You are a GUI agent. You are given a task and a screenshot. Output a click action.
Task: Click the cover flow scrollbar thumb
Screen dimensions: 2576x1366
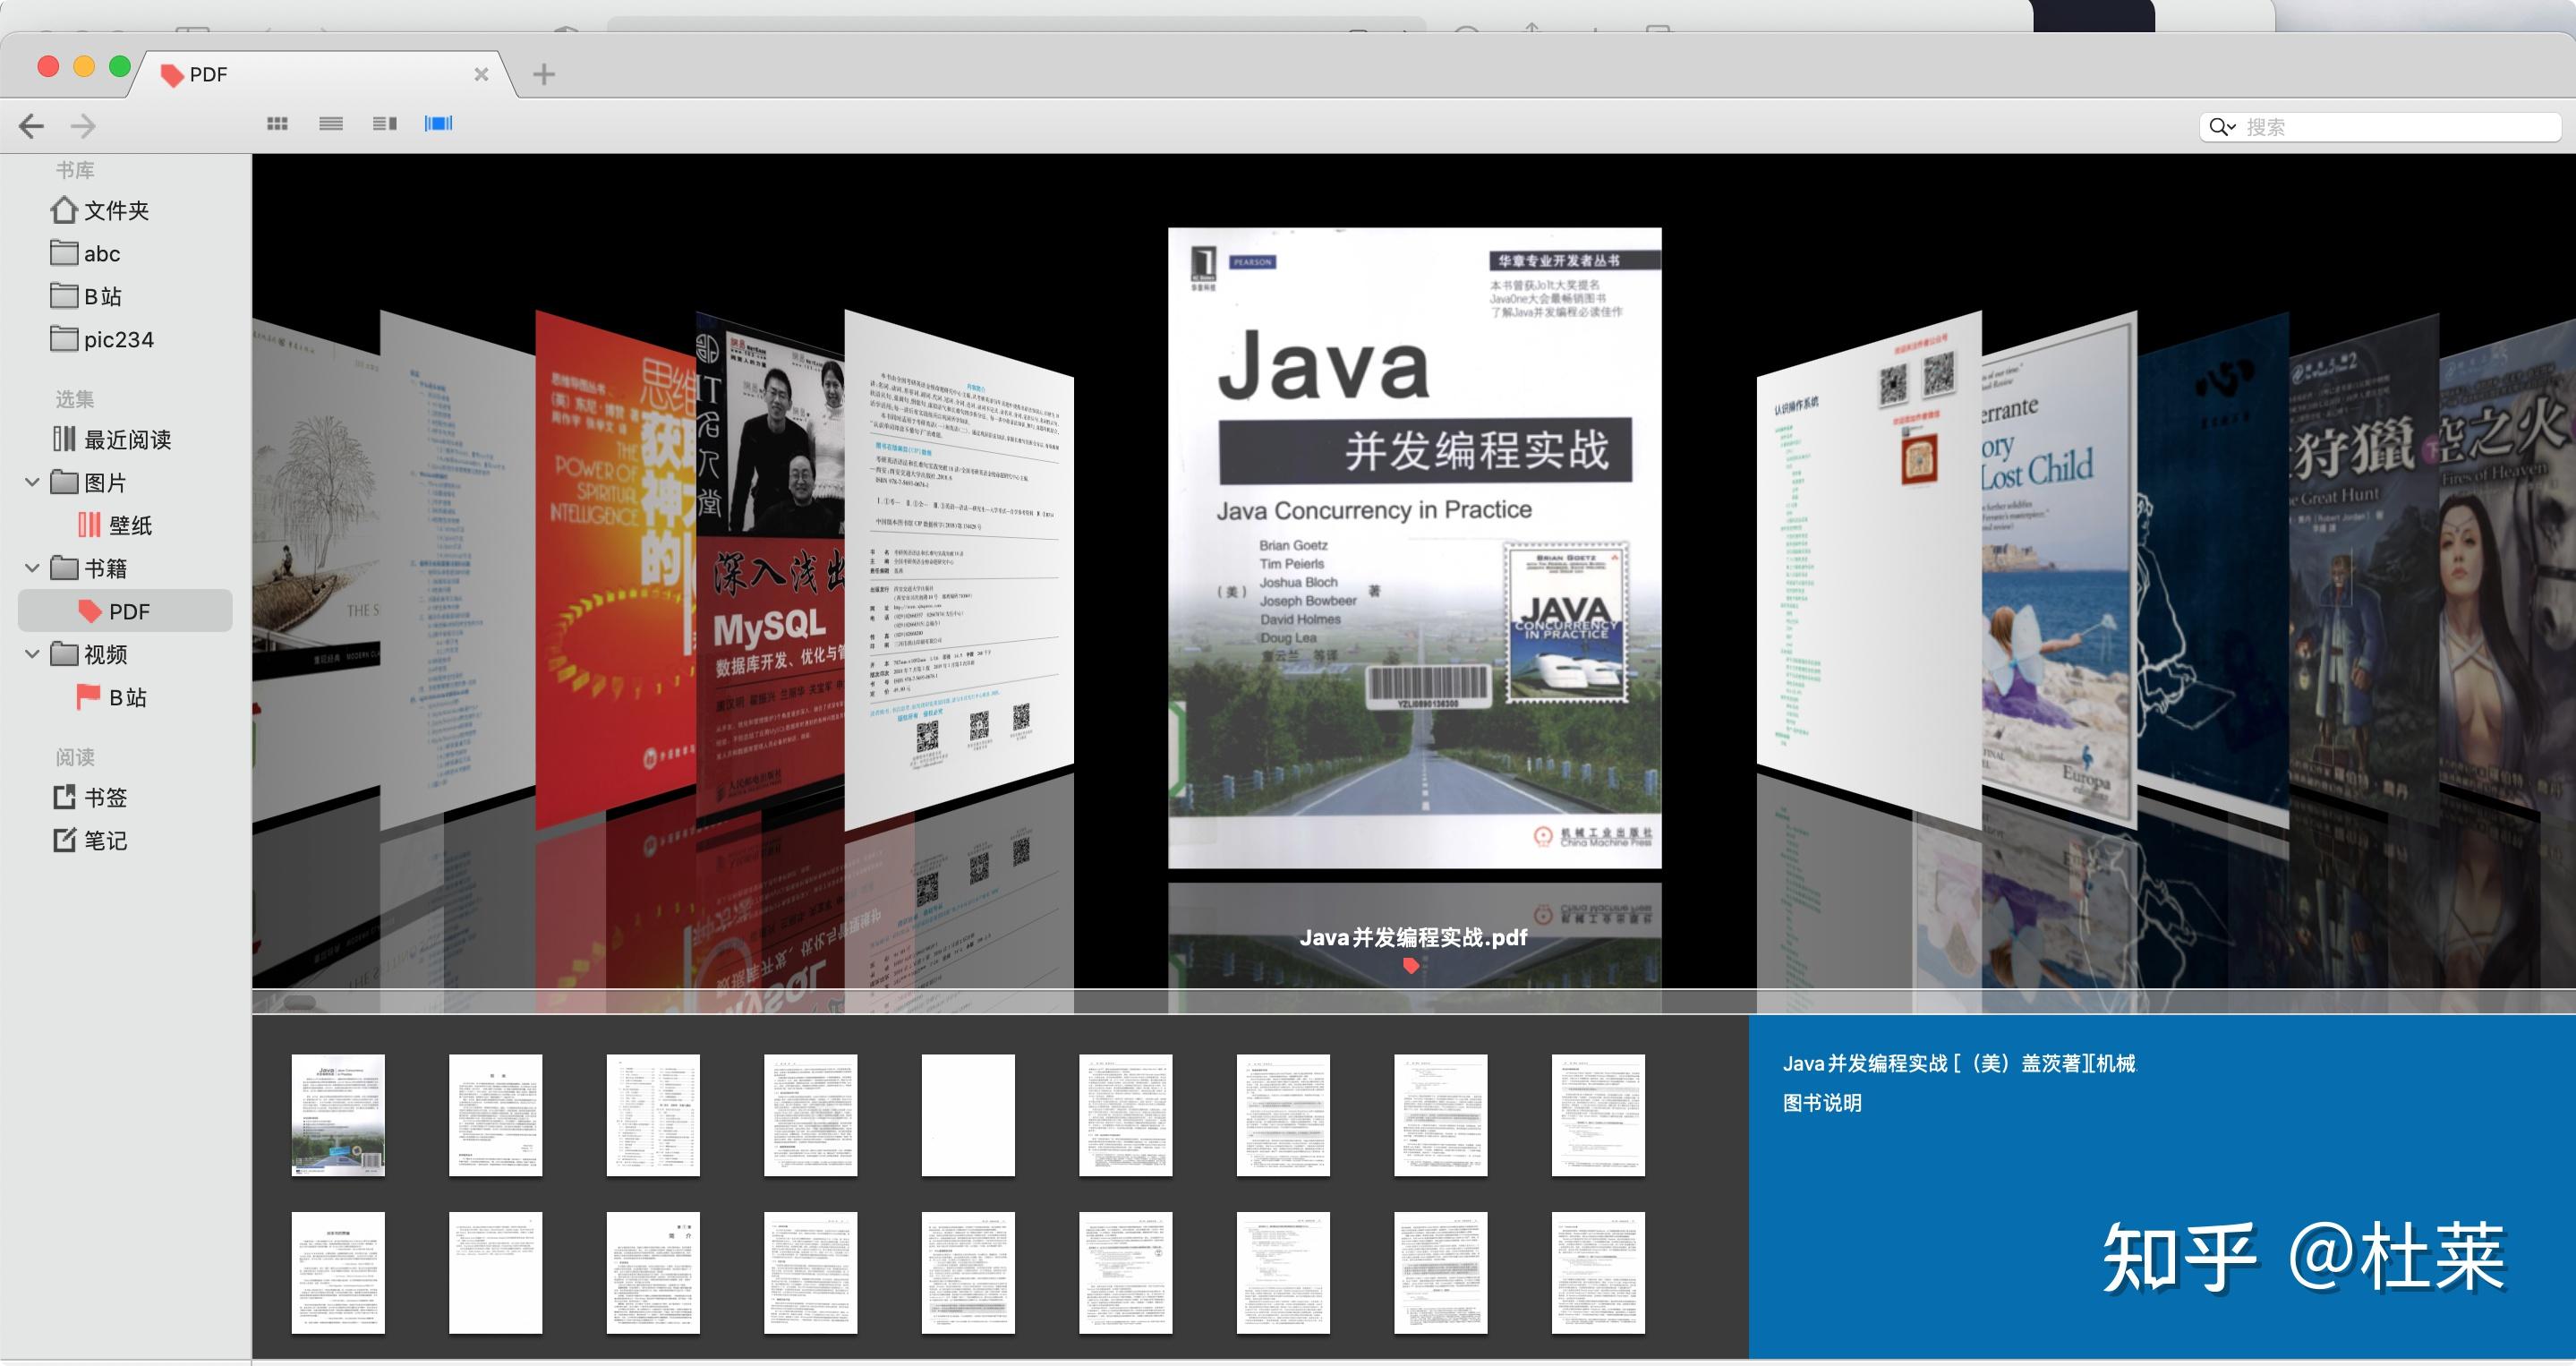coord(299,1002)
